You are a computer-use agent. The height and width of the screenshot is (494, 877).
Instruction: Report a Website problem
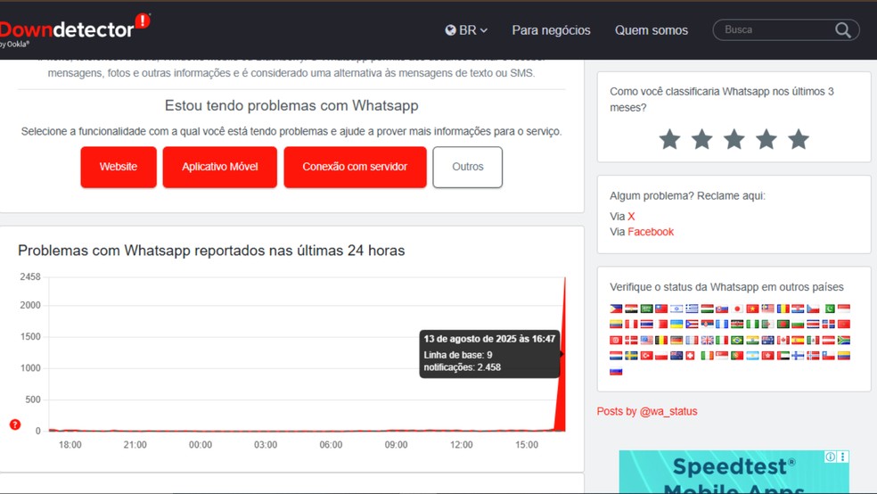pos(119,167)
